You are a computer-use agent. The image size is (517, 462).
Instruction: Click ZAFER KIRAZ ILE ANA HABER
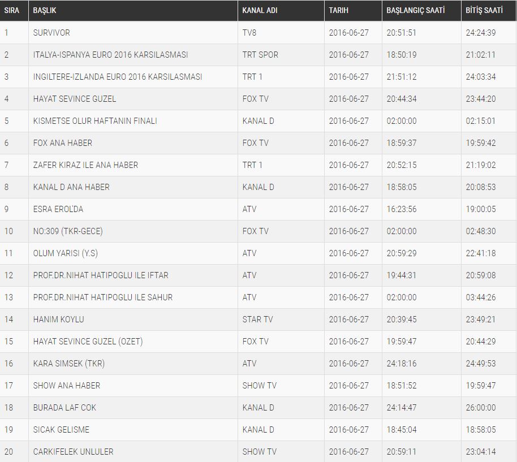(85, 165)
